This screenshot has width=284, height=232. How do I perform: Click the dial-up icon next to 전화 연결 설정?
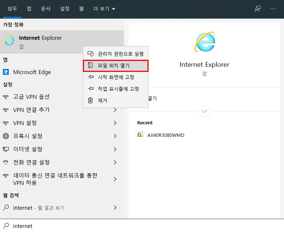[x=6, y=162]
